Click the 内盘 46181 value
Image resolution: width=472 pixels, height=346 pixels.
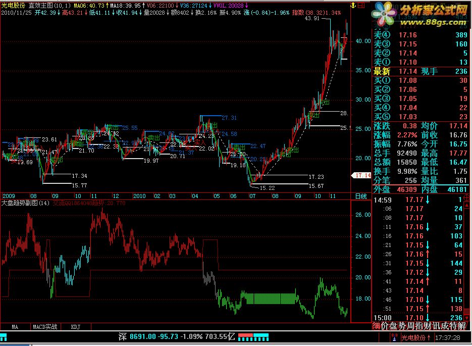click(457, 189)
